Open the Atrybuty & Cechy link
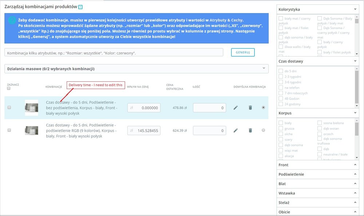Screen dimensions: 364x216 click(x=226, y=20)
